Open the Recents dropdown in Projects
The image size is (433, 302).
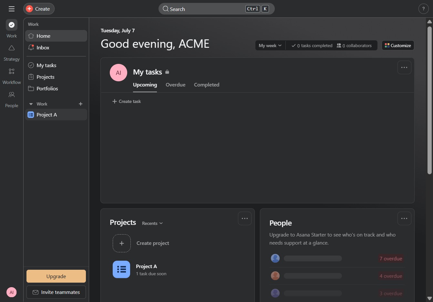point(152,223)
